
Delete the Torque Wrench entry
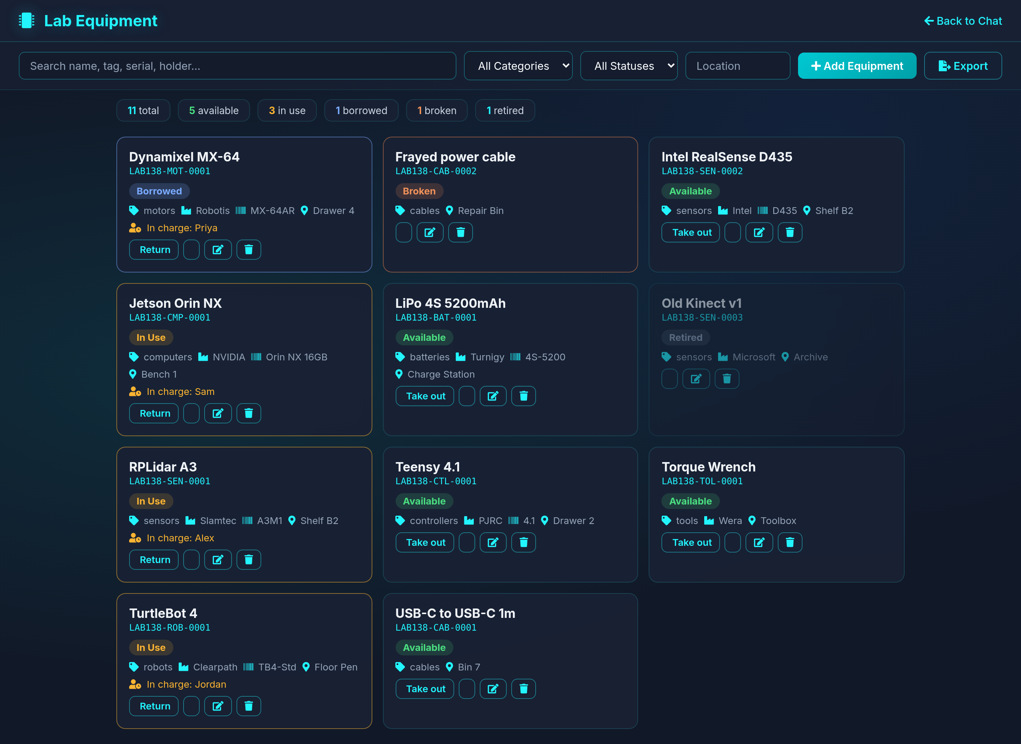[x=790, y=542]
